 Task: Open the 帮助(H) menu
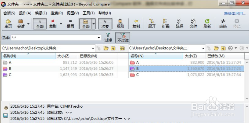(105, 13)
